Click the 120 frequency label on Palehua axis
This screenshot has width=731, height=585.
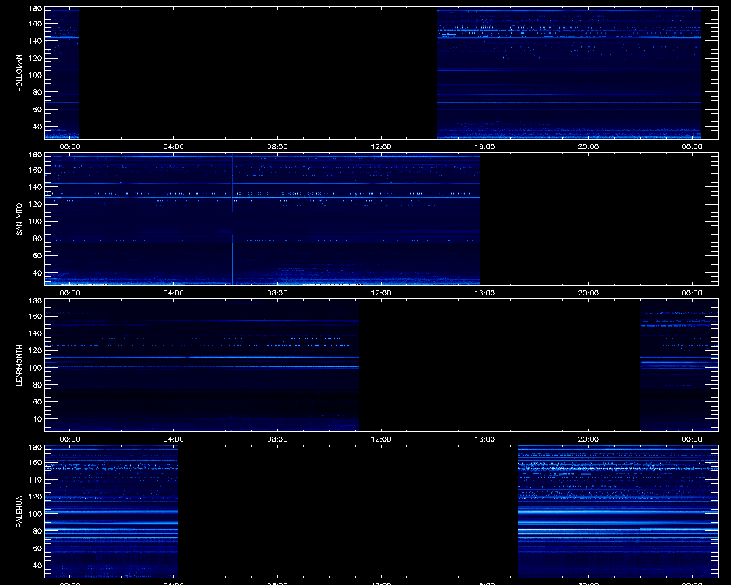[35, 497]
